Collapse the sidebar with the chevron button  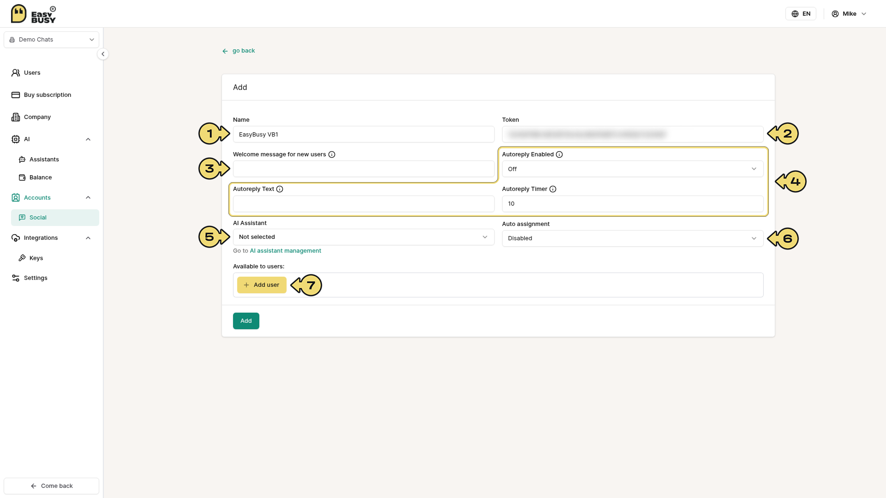coord(103,54)
